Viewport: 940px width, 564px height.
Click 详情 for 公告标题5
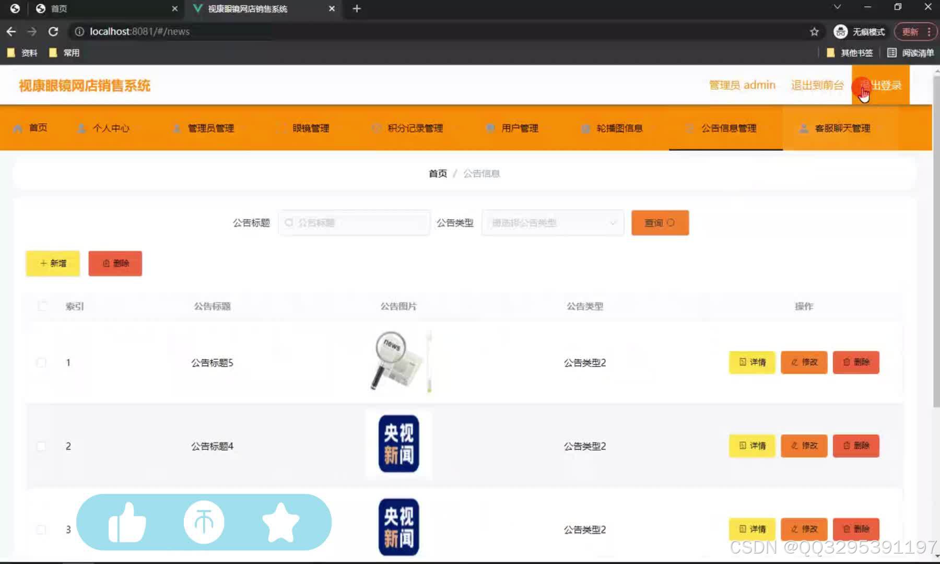pos(752,362)
